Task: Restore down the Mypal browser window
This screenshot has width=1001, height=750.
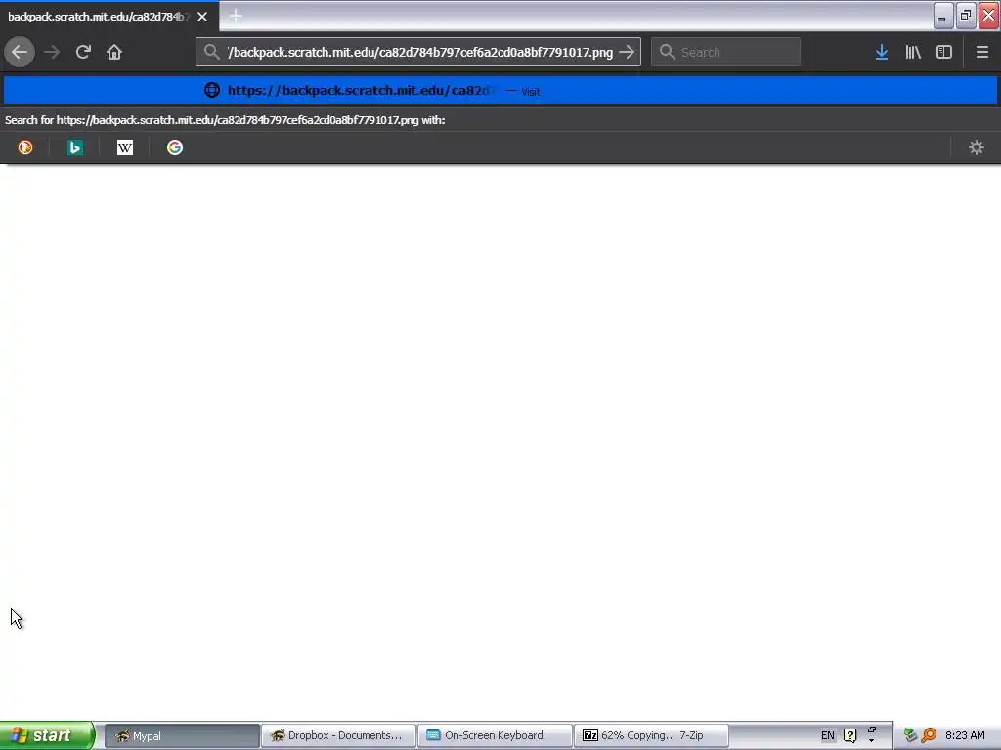Action: [965, 16]
